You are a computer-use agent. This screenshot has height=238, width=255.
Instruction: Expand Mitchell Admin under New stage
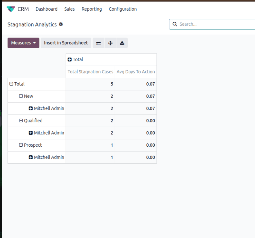pyautogui.click(x=31, y=109)
